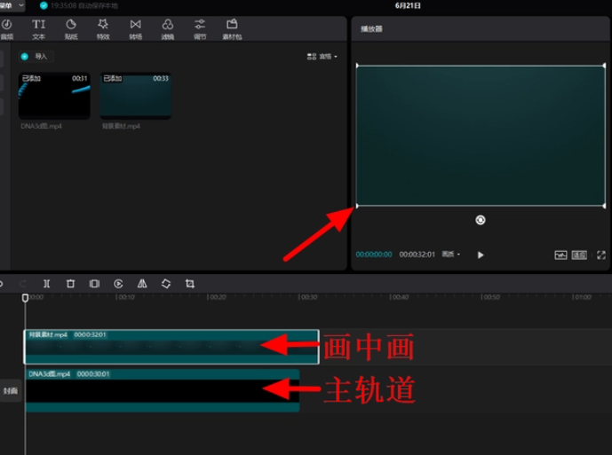Screen dimensions: 612x455
Task: Open the 音频 audio panel
Action: click(x=6, y=29)
